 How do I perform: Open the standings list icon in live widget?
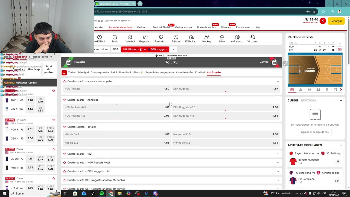click(x=318, y=89)
